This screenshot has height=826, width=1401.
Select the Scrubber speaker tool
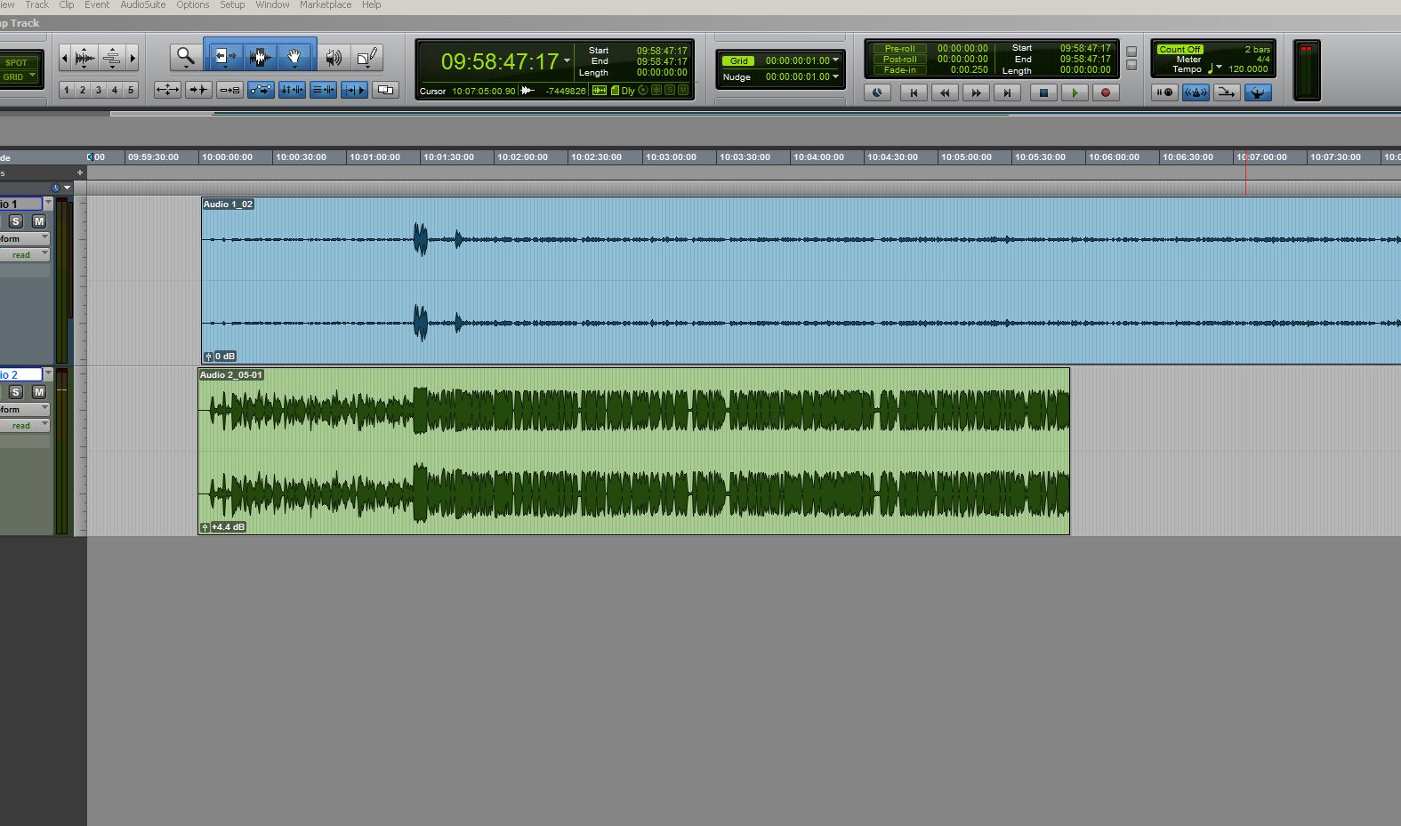[334, 58]
